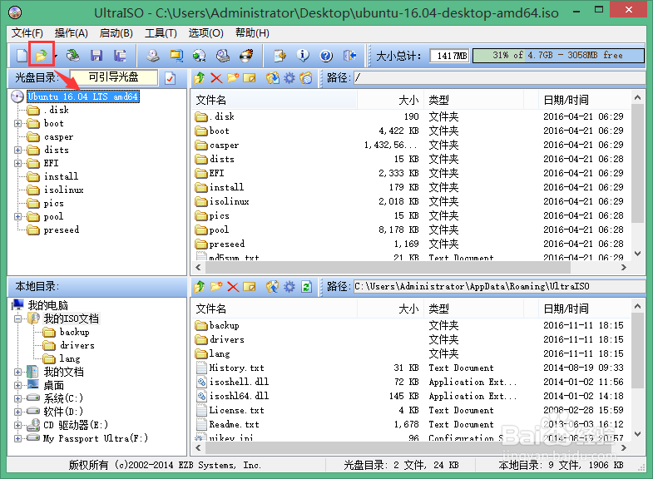
Task: Open the 工具(T) menu
Action: tap(161, 33)
